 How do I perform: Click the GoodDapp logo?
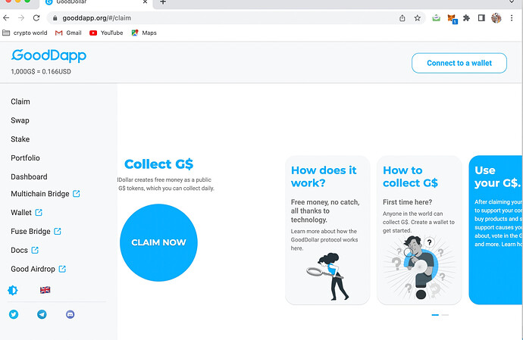pyautogui.click(x=49, y=56)
